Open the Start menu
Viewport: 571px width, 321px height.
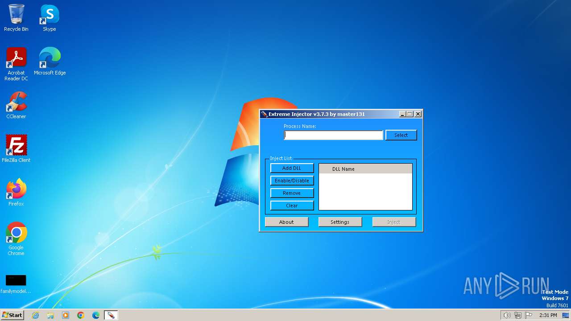[12, 315]
